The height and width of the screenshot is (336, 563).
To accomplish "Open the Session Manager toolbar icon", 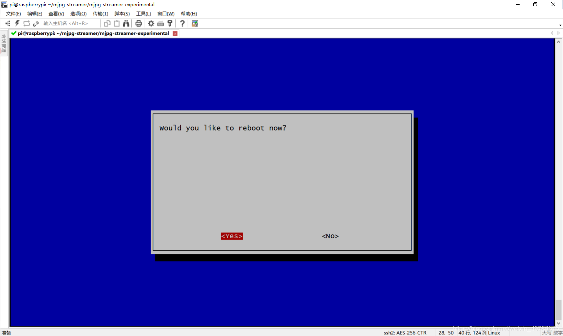I will pos(8,23).
